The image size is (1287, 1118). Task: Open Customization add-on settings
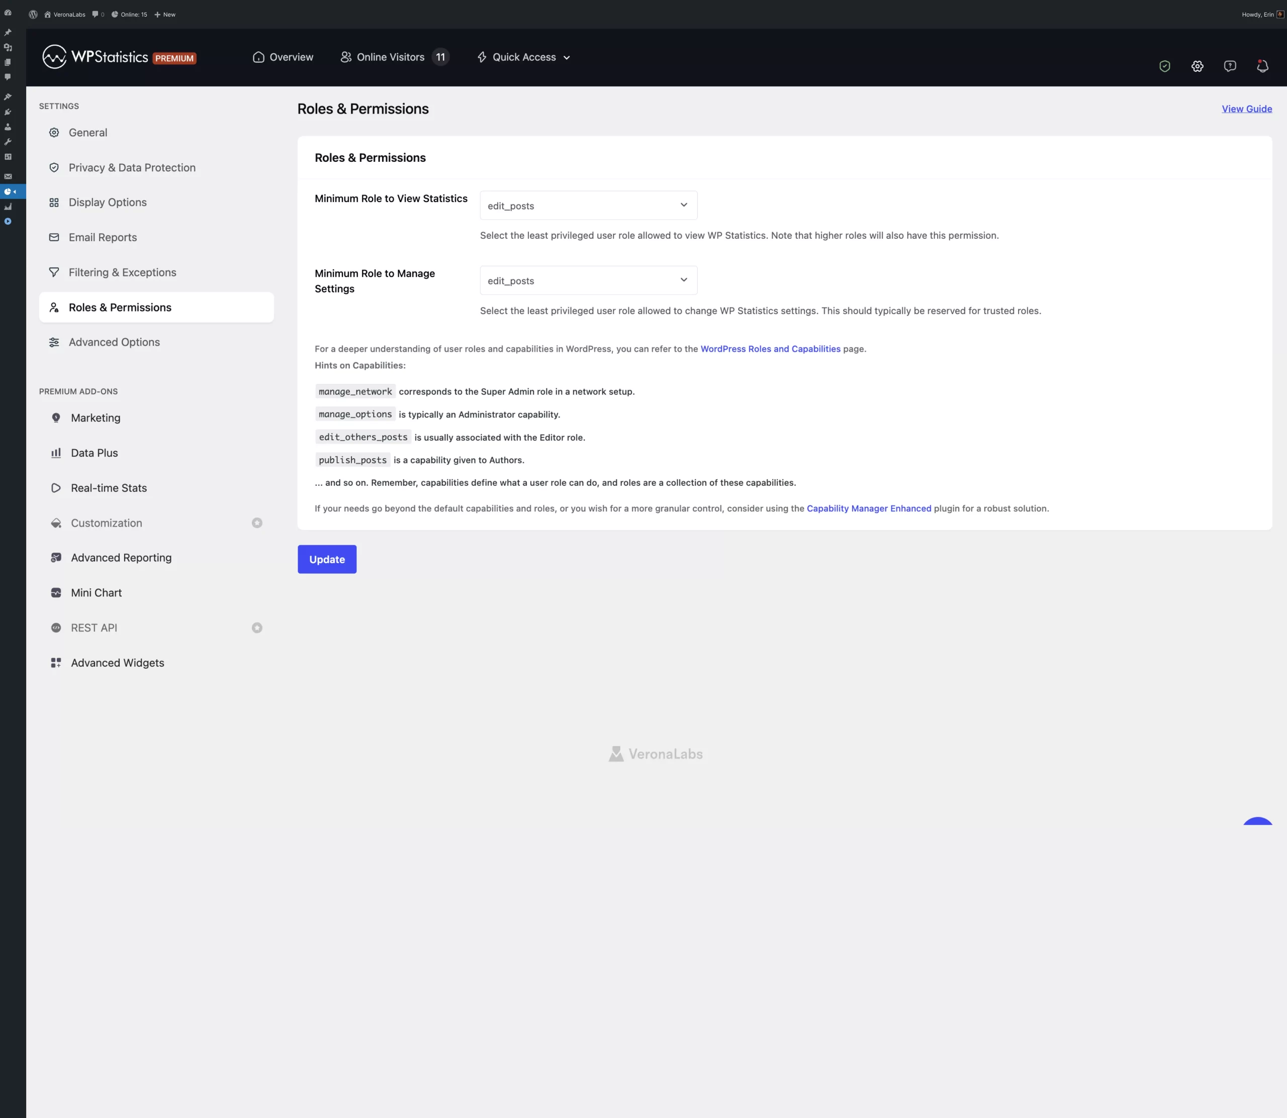click(156, 523)
